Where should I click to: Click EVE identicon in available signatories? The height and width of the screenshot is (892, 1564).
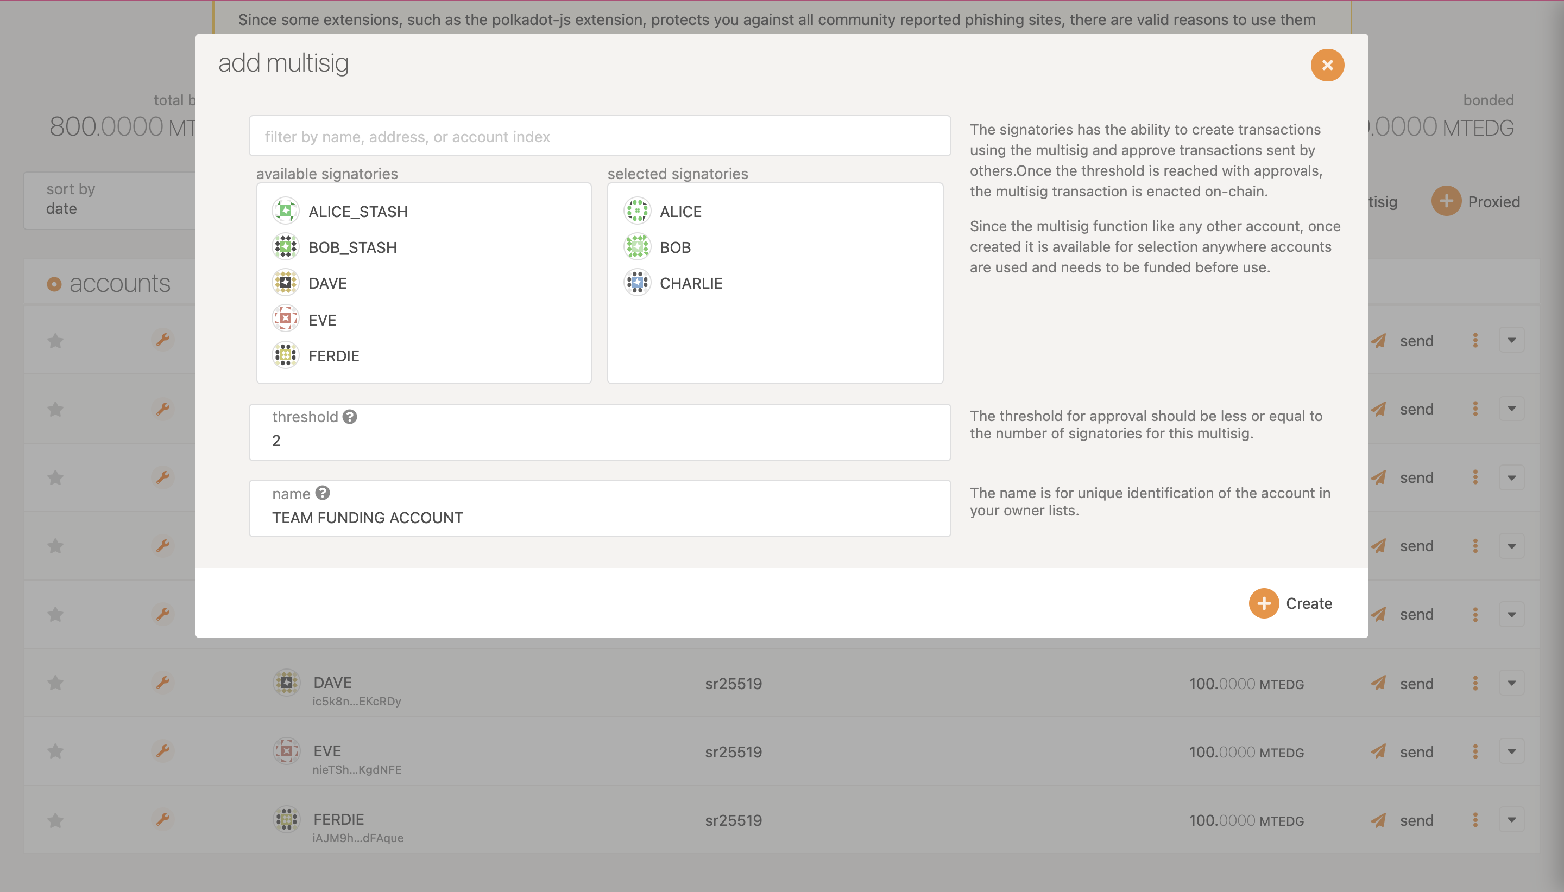point(286,319)
